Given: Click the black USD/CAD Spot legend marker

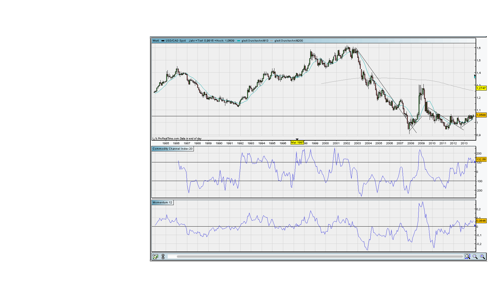Looking at the screenshot, I should (x=163, y=41).
